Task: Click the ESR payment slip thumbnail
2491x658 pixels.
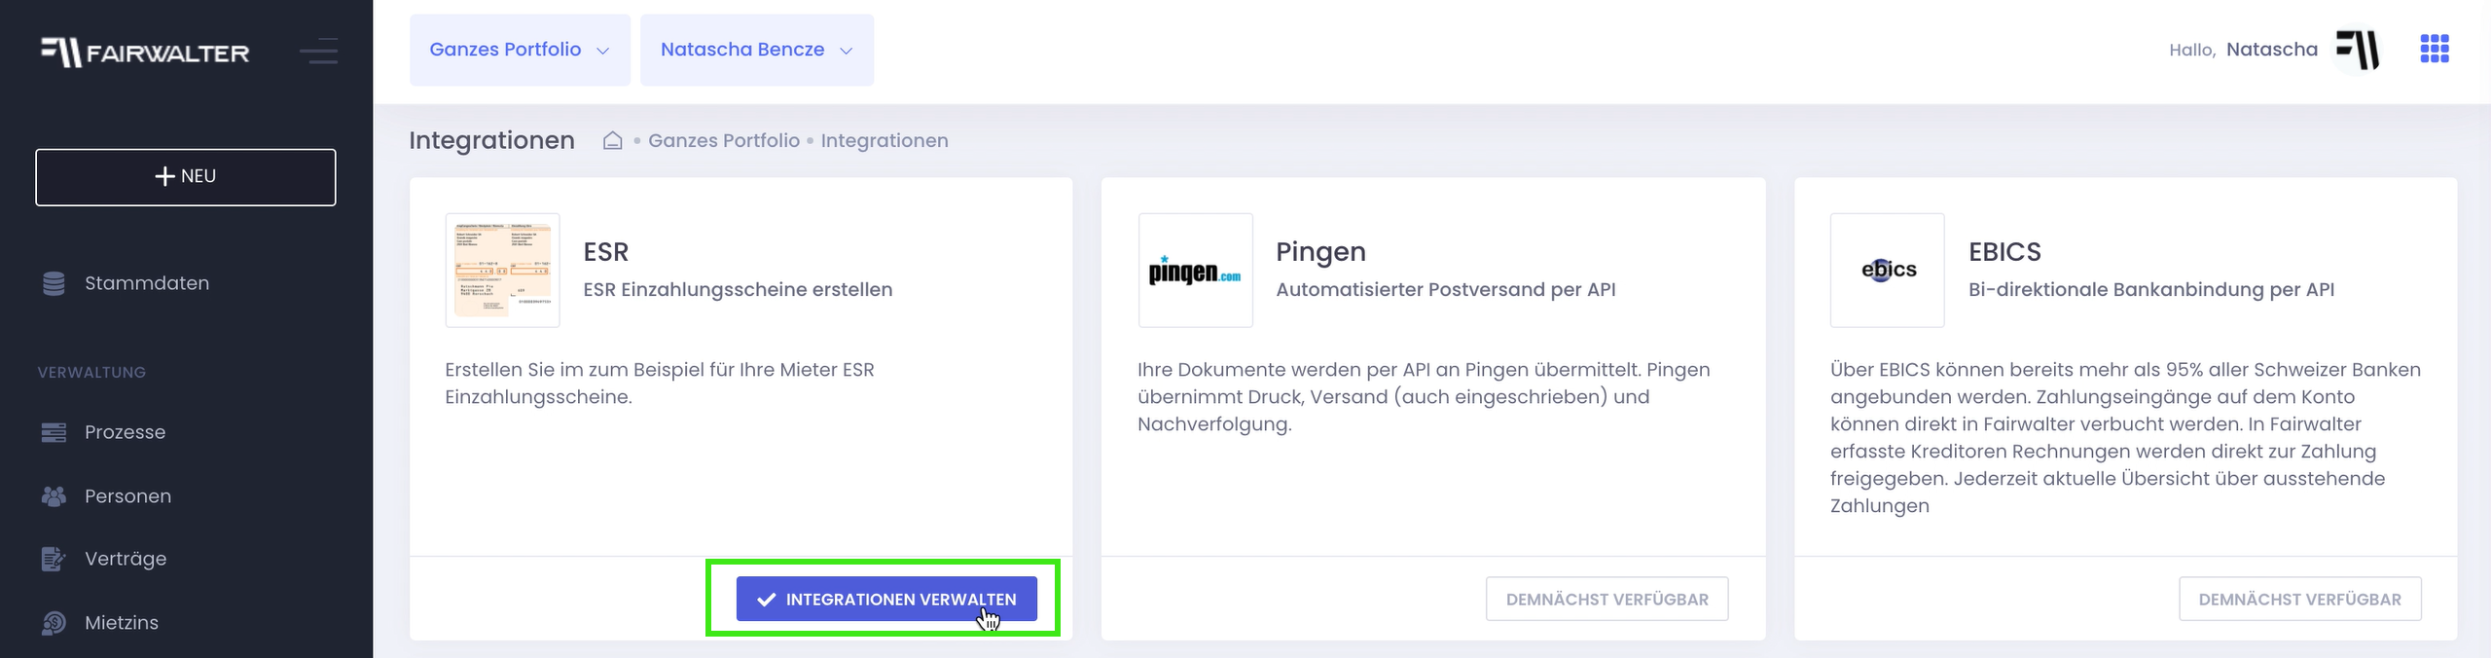Action: click(502, 271)
